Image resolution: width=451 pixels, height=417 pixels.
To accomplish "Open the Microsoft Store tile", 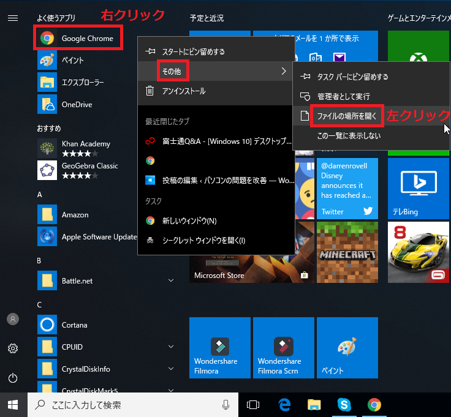I will coord(252,269).
